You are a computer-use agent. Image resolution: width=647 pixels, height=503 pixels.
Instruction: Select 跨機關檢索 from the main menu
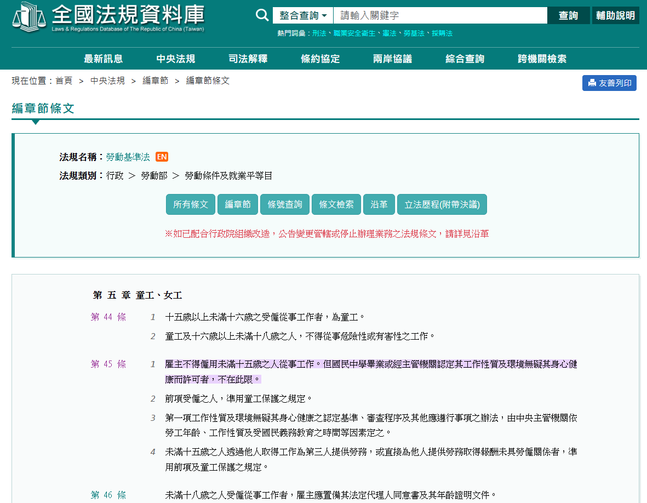(542, 59)
